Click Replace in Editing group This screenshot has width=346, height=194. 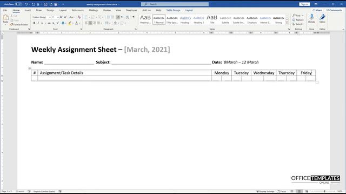(298, 20)
